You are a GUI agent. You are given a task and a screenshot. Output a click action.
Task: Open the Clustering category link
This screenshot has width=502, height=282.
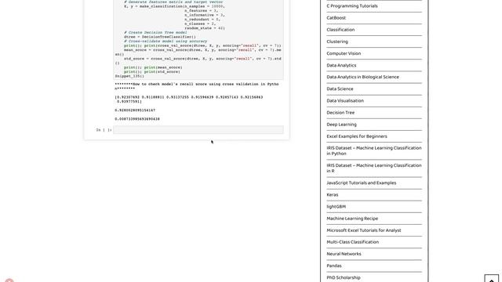coord(337,42)
